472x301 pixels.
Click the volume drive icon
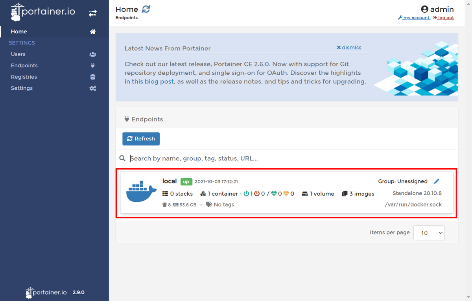click(305, 194)
